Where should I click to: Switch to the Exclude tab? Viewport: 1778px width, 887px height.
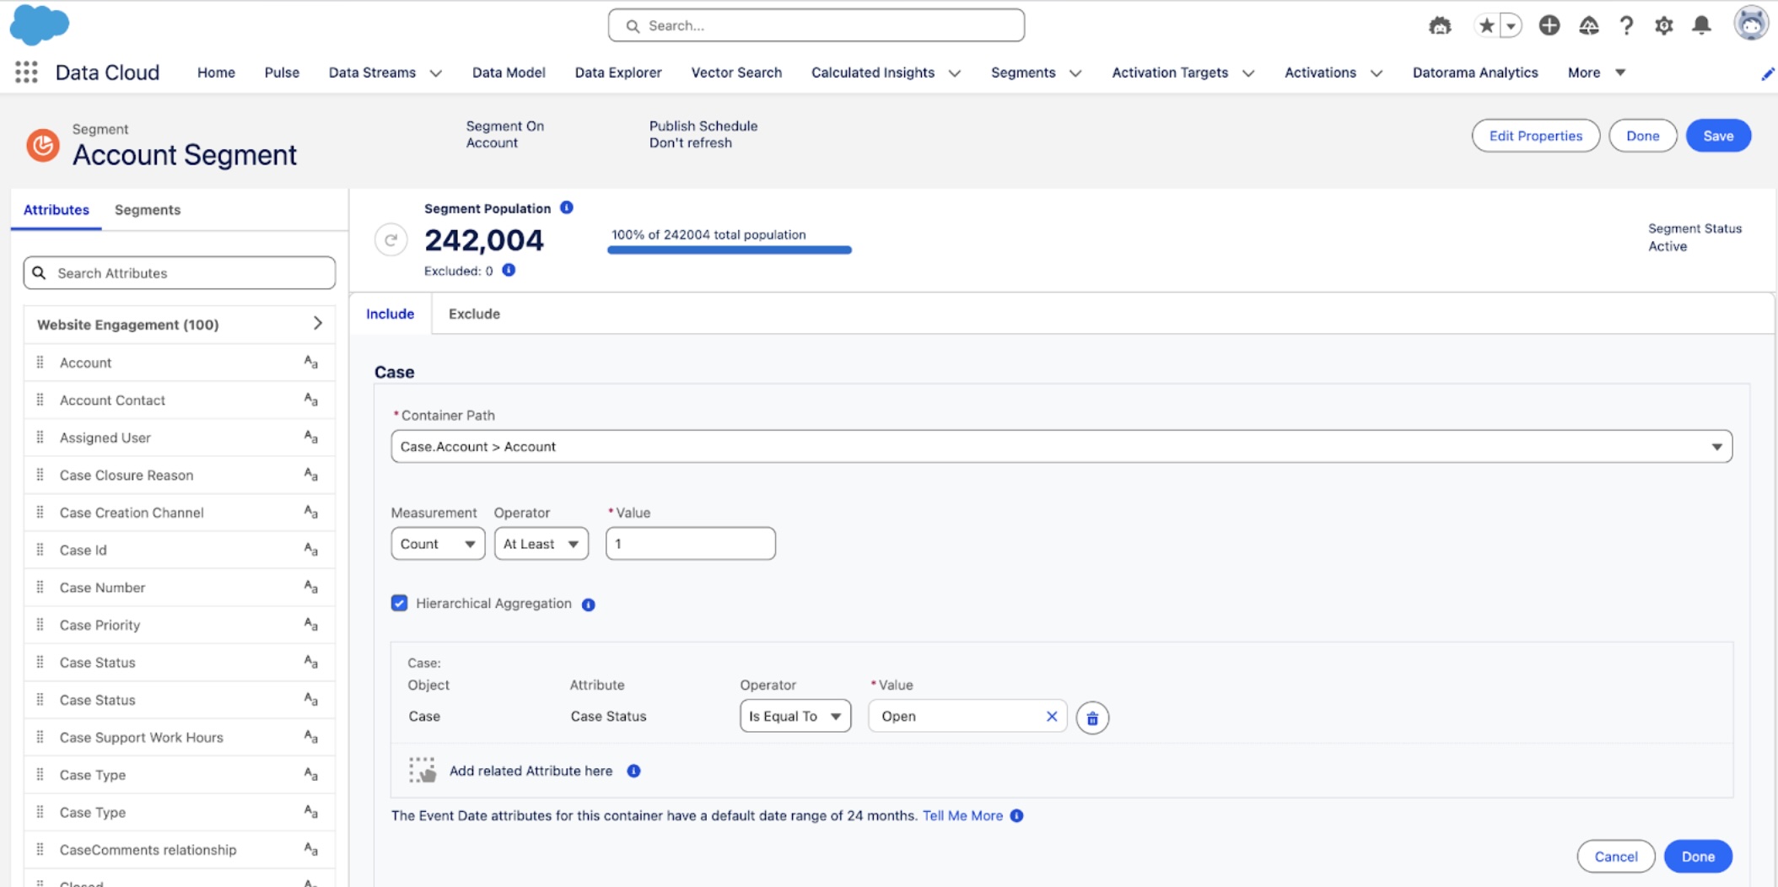(474, 314)
